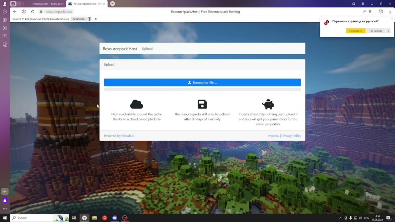The width and height of the screenshot is (395, 222).
Task: Open the Privacy Policy link
Action: (x=291, y=136)
